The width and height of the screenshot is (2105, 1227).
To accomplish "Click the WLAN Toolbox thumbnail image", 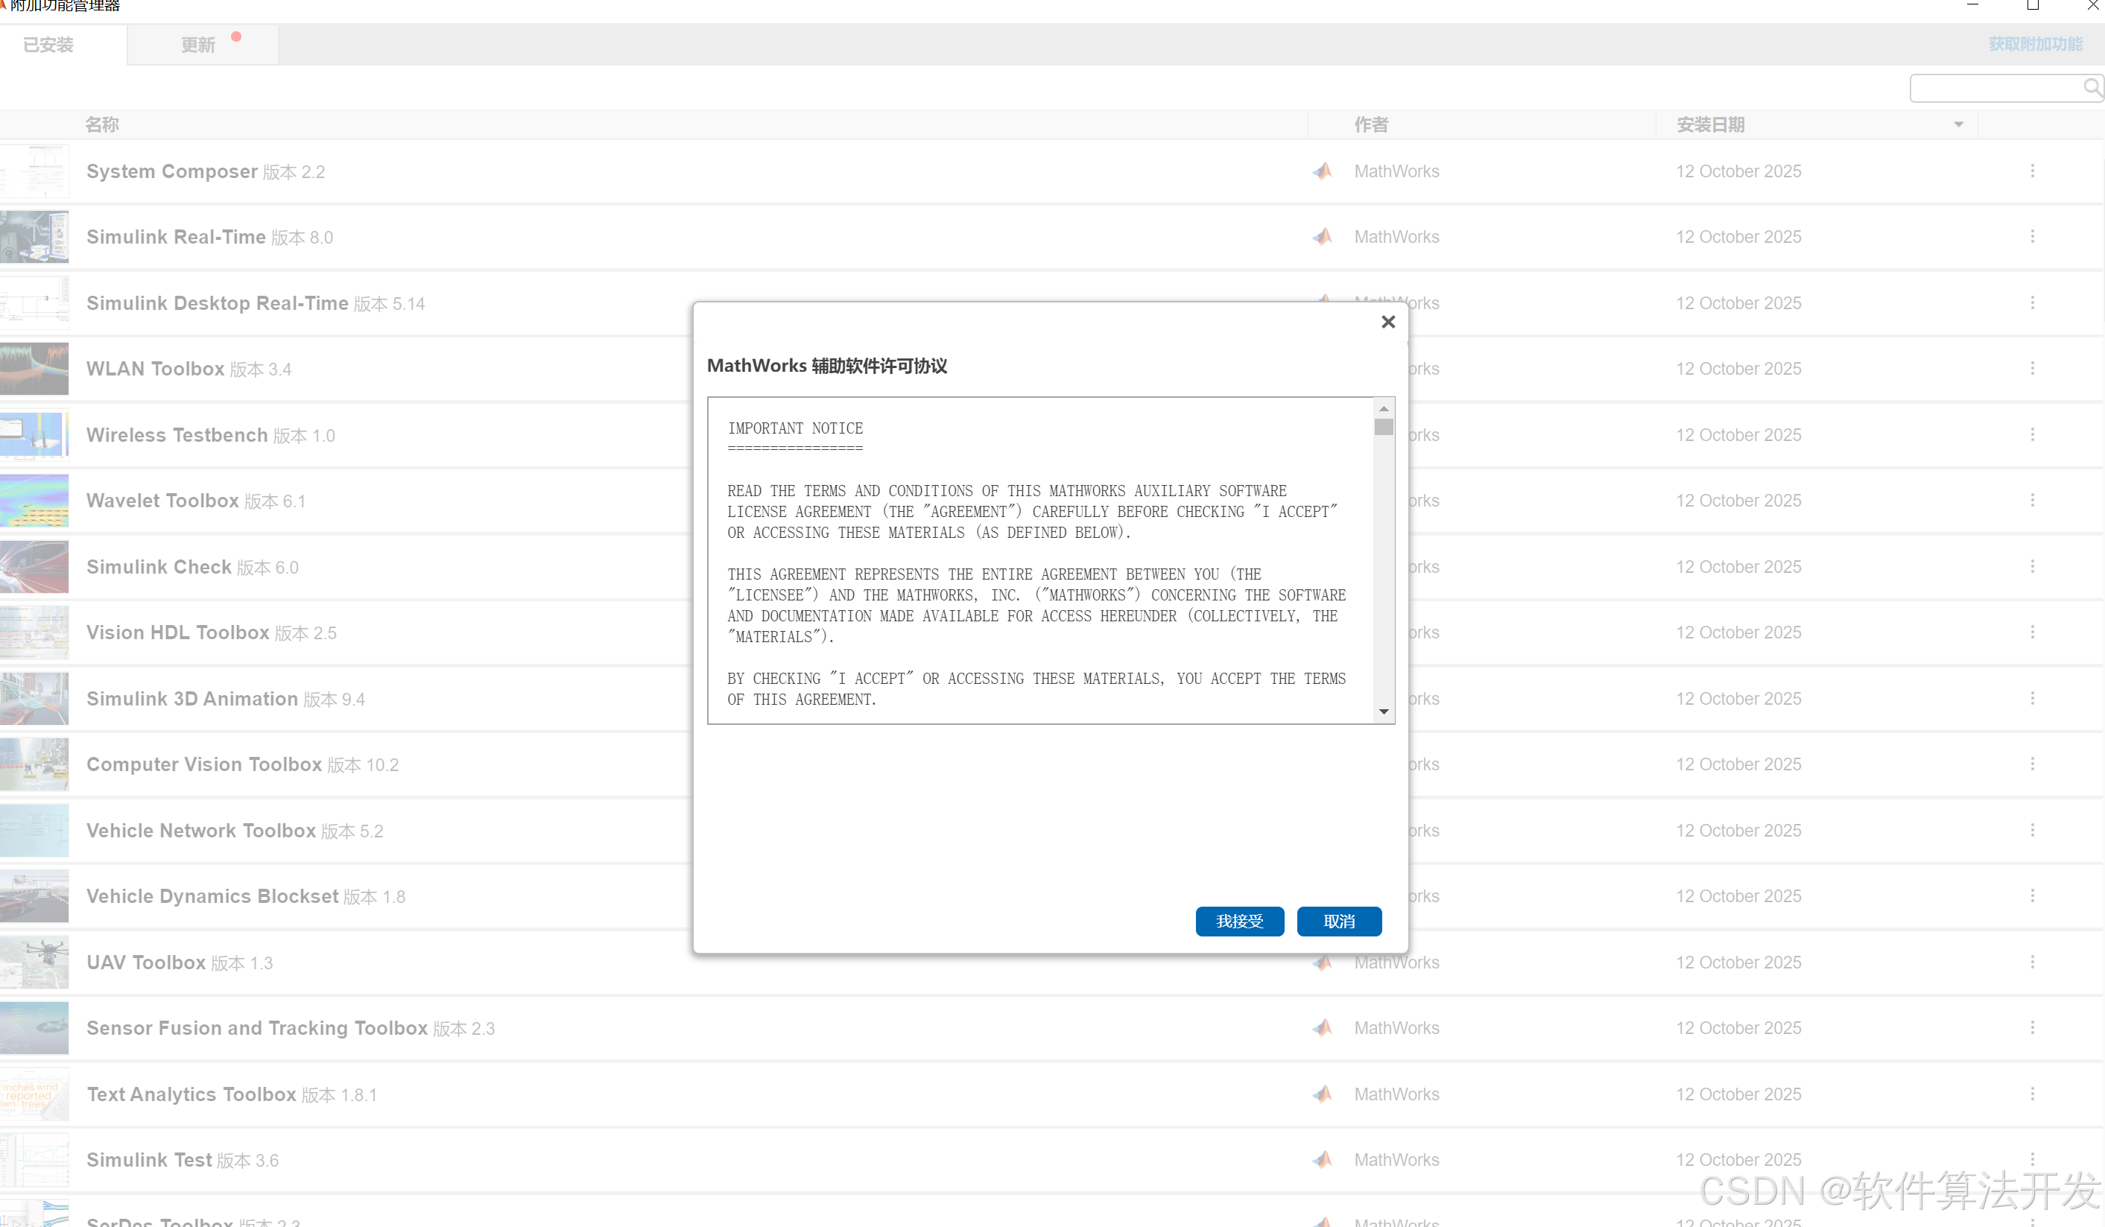I will (x=34, y=368).
